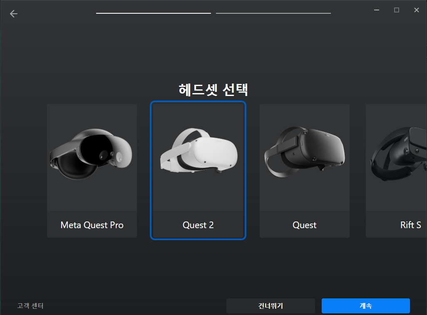The image size is (427, 315).
Task: Select the Meta Quest Pro headset card
Action: point(92,170)
